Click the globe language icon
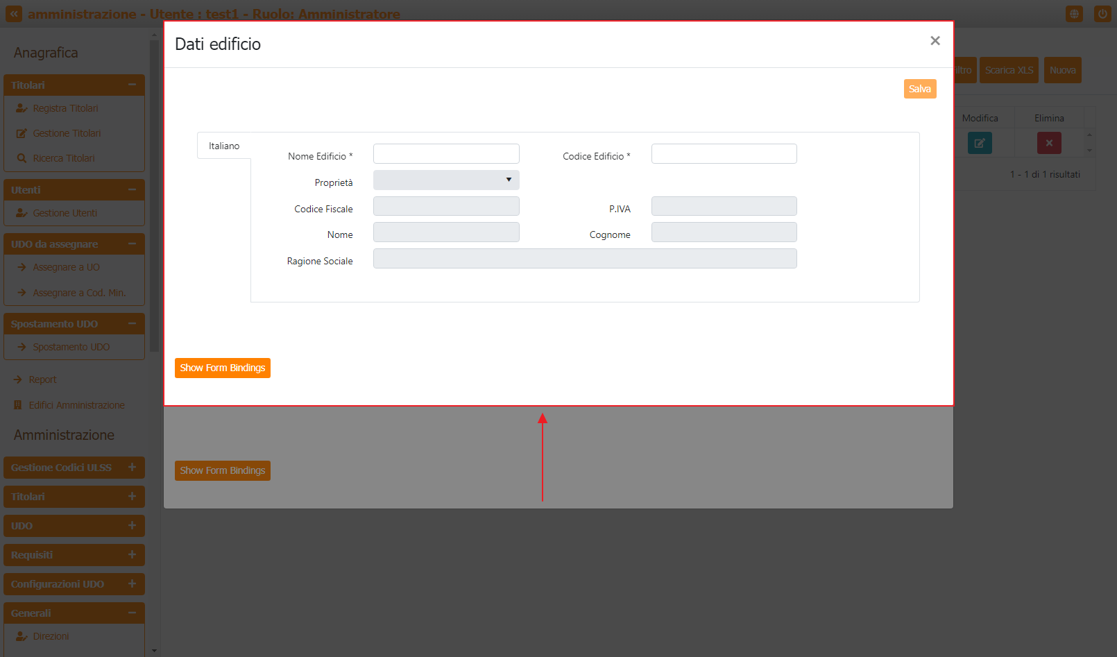Viewport: 1117px width, 657px height. (x=1074, y=14)
